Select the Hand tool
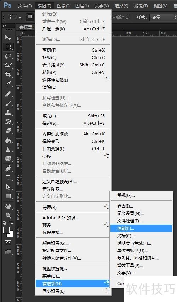This screenshot has width=177, height=302. coord(8,207)
